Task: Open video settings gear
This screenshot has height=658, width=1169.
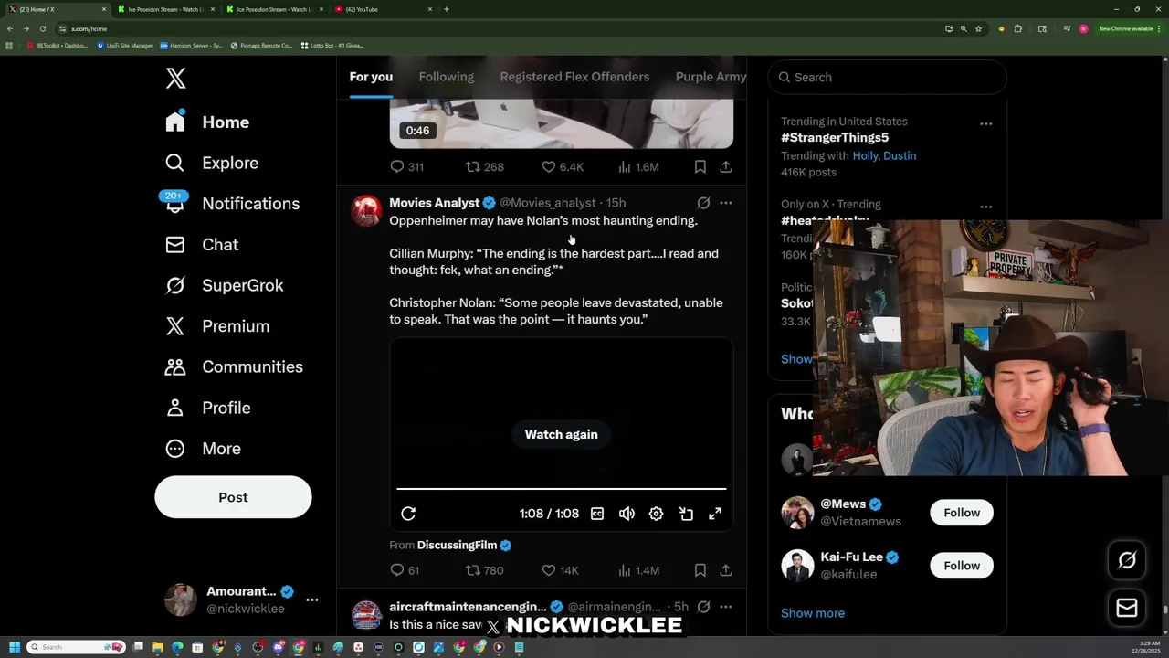Action: 656,514
